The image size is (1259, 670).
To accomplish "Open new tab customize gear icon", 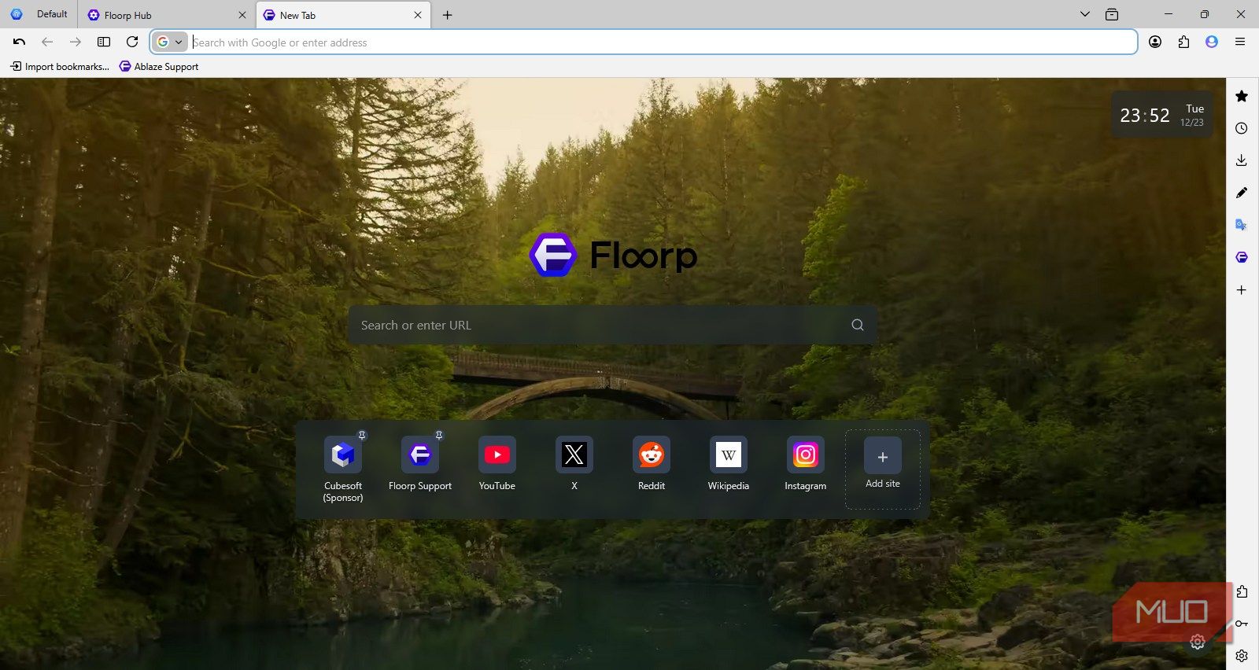I will [x=1198, y=642].
